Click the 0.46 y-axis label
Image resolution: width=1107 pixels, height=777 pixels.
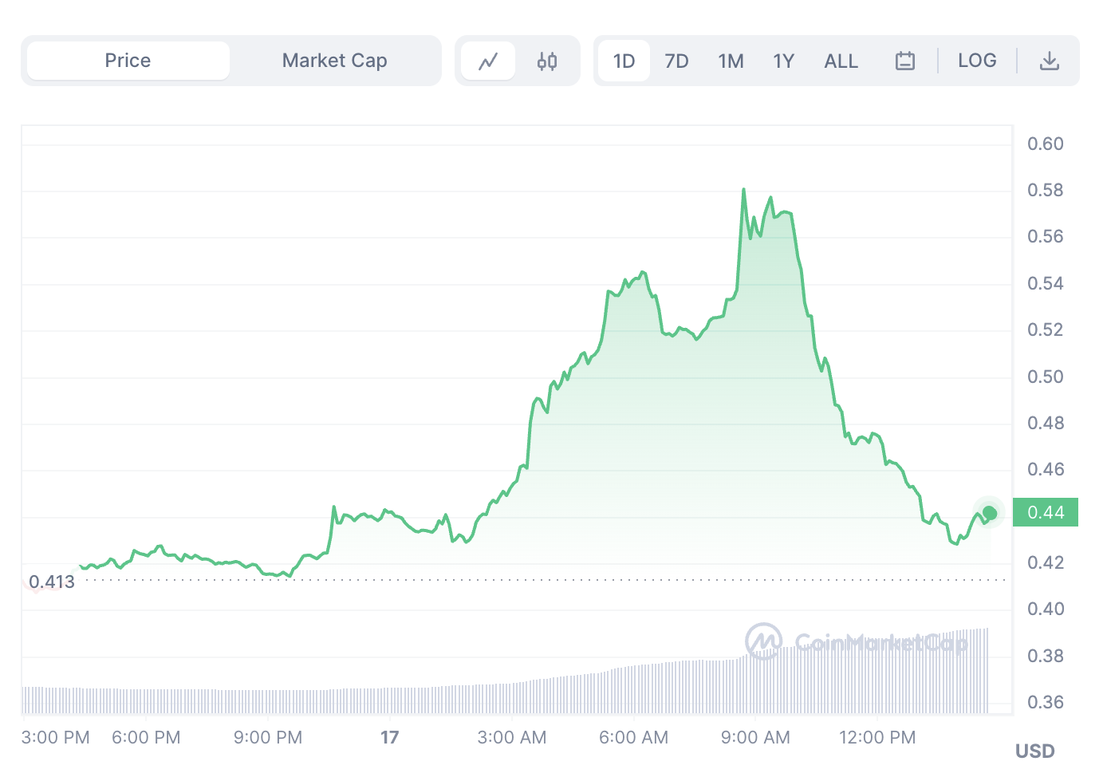click(x=1045, y=469)
